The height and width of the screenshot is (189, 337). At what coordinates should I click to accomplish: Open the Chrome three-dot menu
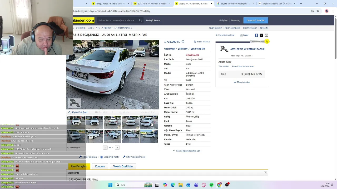[333, 11]
